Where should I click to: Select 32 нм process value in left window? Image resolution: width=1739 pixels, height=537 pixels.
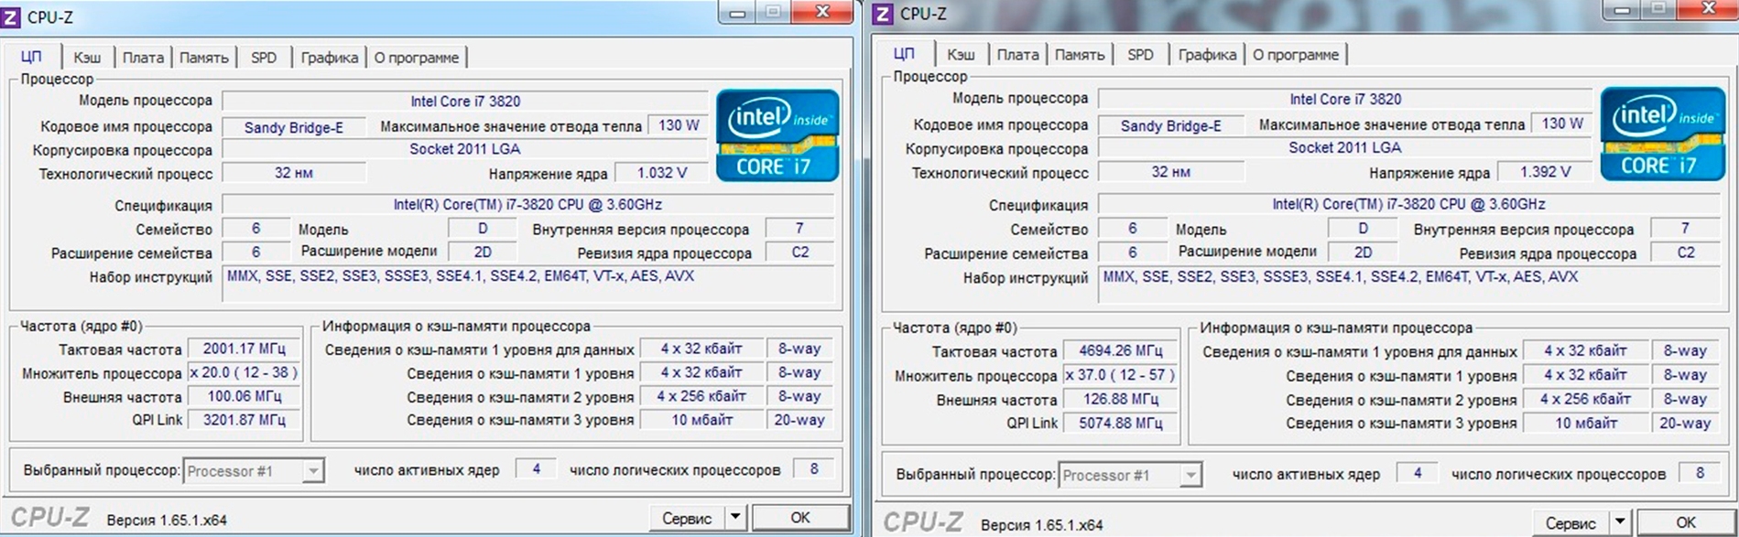click(294, 172)
